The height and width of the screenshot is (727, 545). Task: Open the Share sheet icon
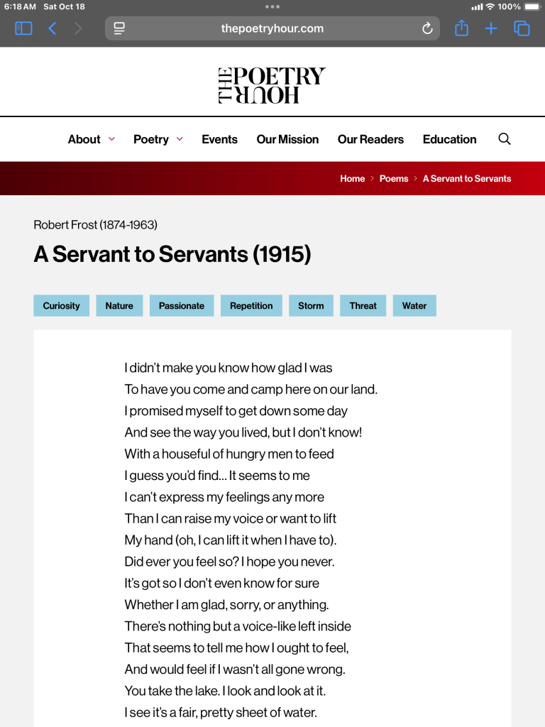tap(461, 28)
